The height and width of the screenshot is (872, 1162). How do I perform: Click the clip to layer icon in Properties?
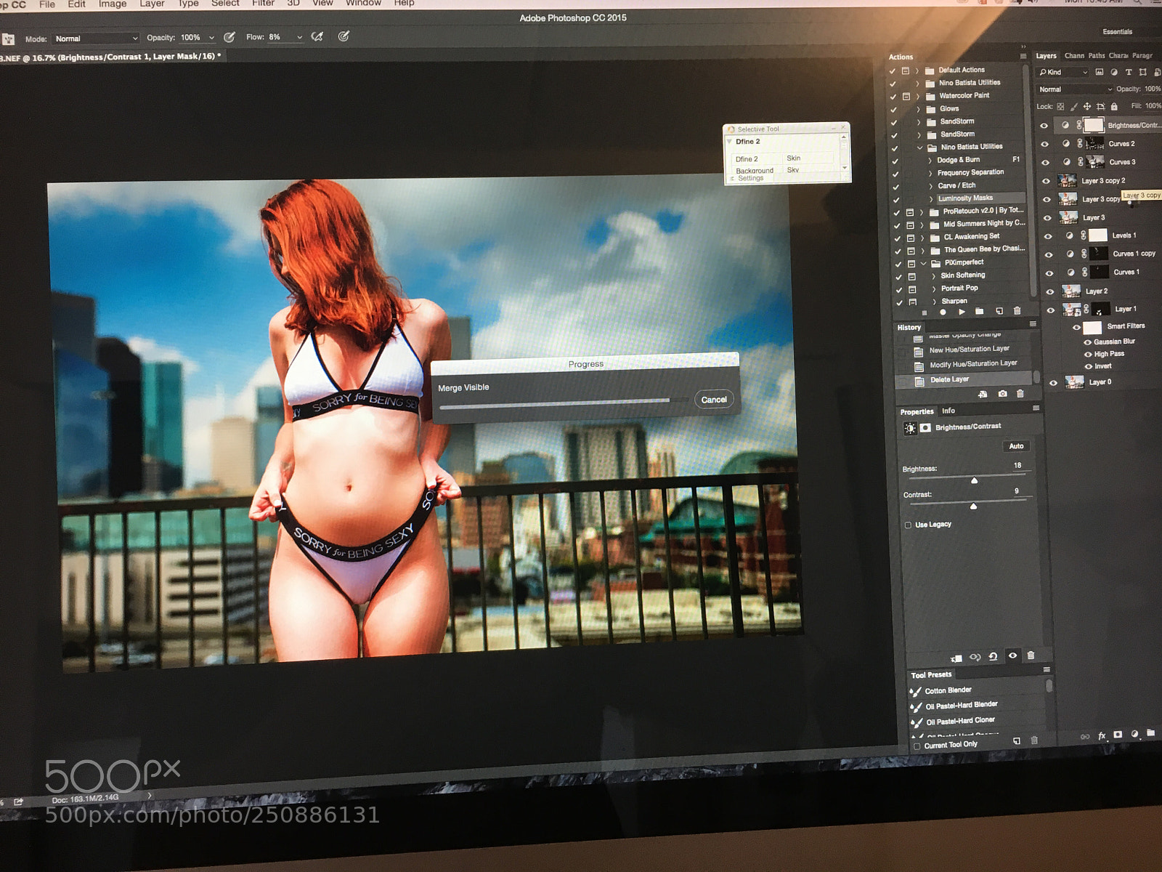click(x=956, y=658)
